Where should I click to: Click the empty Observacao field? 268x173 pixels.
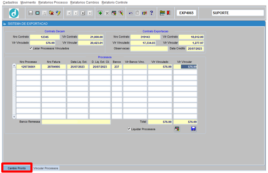pos(149,49)
